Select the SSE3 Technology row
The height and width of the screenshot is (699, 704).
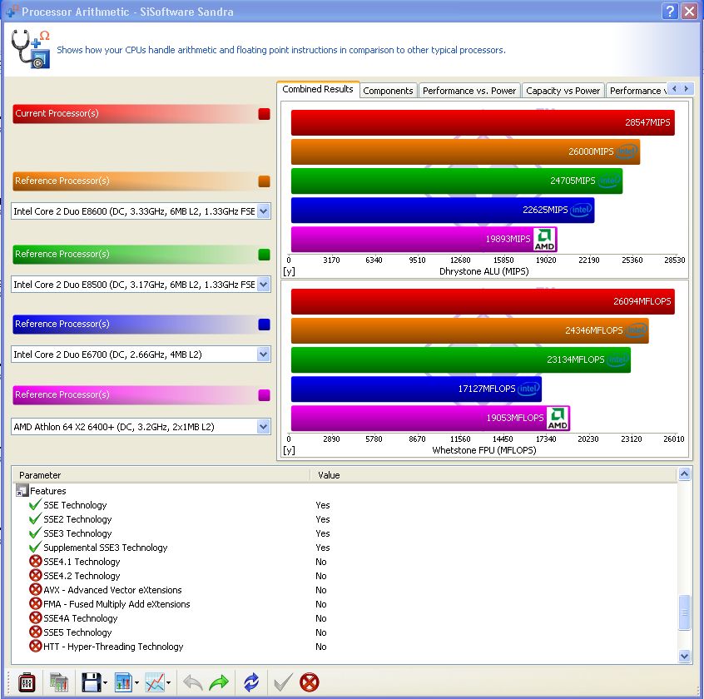[x=345, y=533]
